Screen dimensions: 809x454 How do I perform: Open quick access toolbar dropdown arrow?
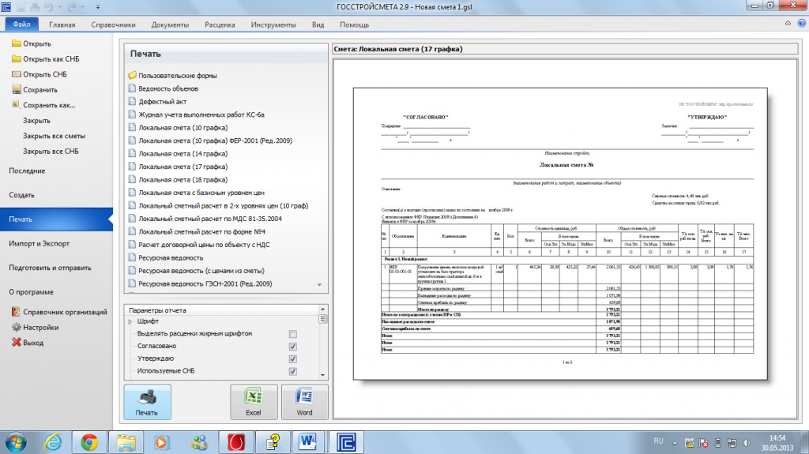98,7
